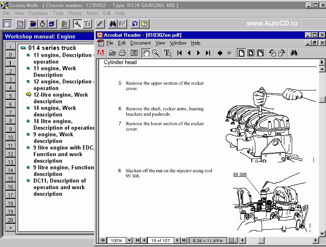Click the 8,26 x 11,69 in page size
326x247 pixels.
pos(208,240)
